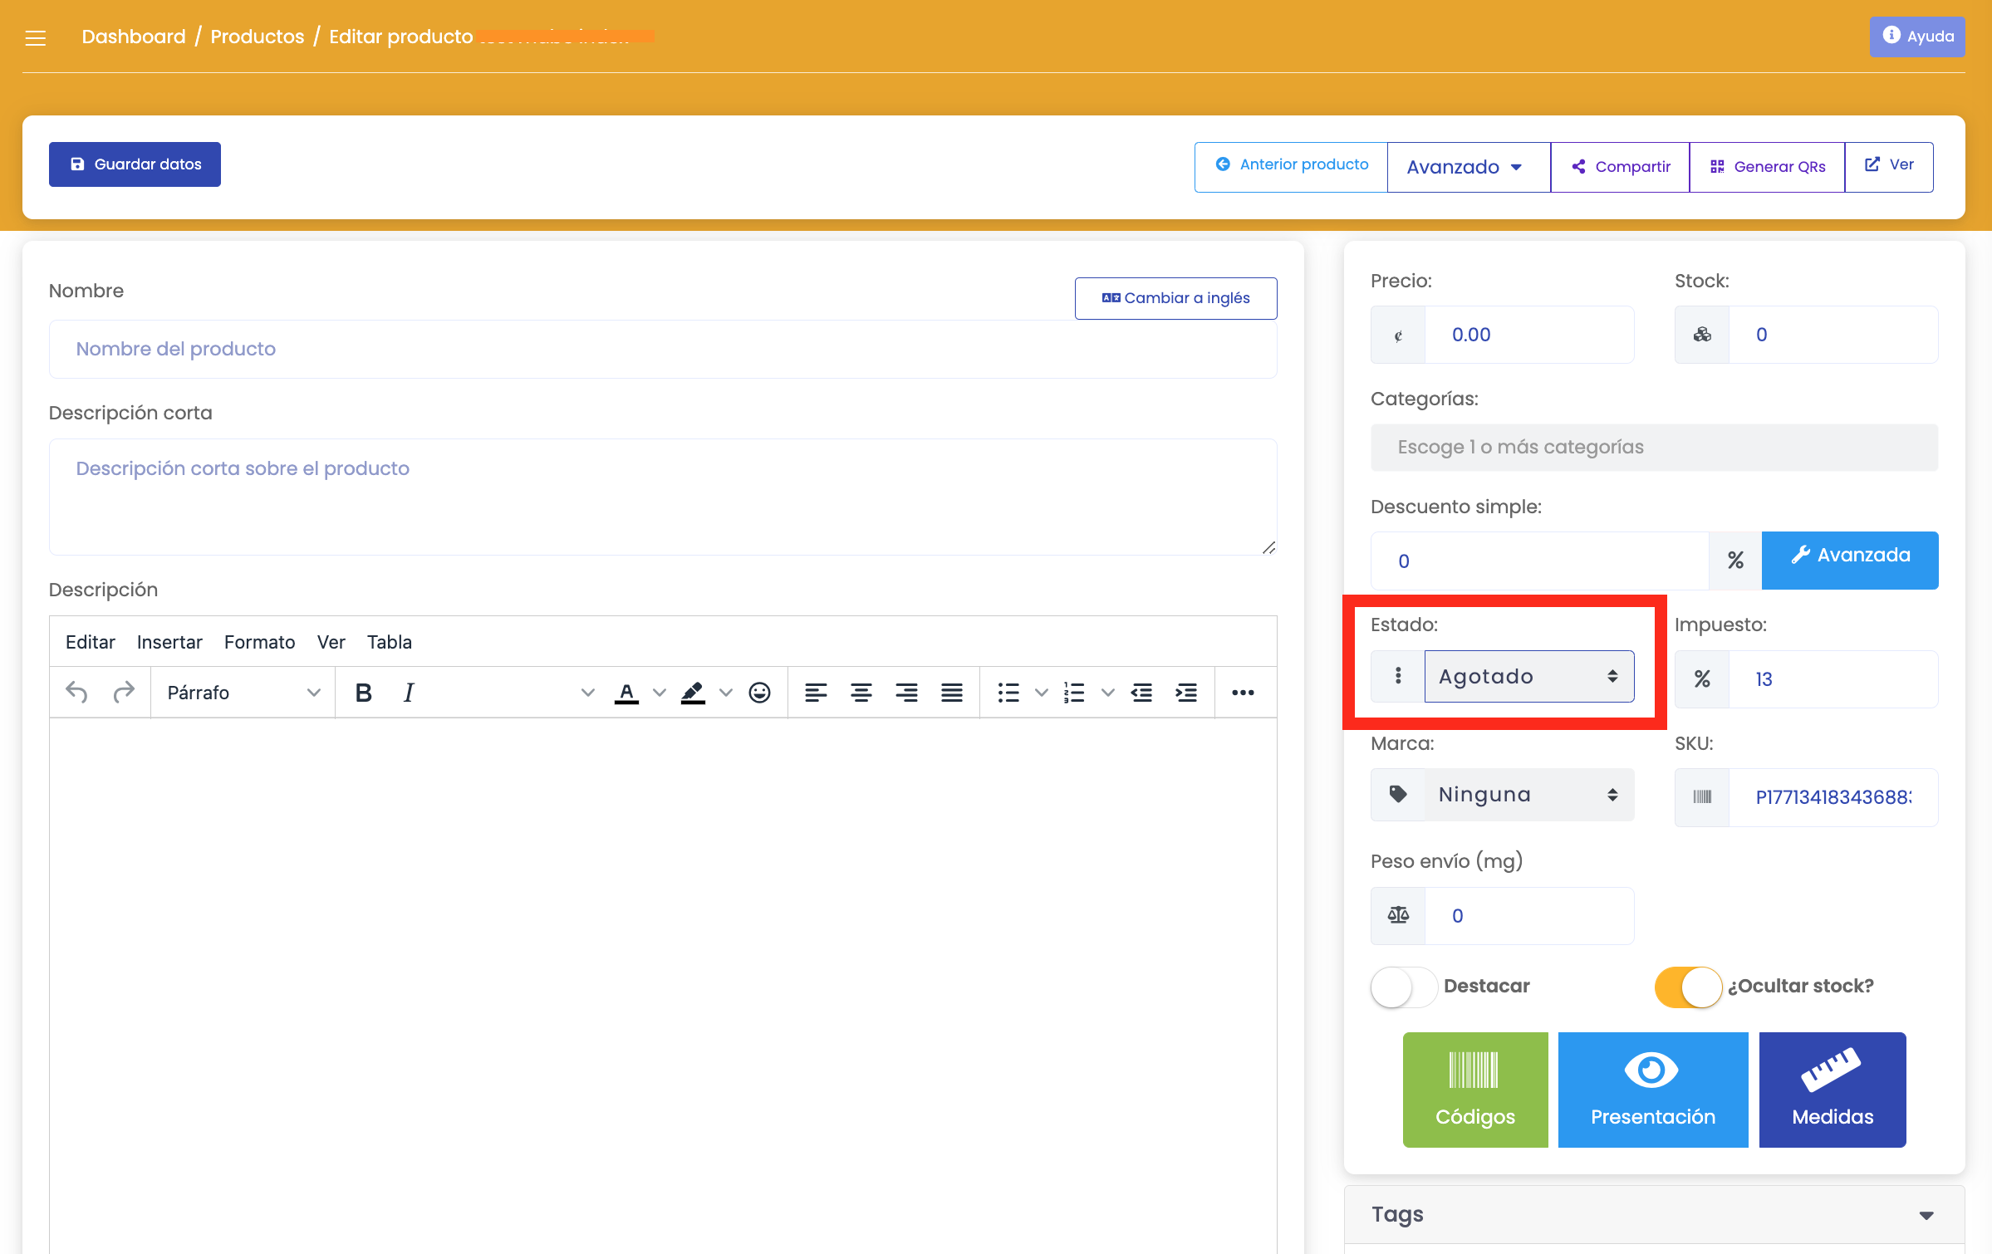Open the hamburger sidebar menu
This screenshot has width=1992, height=1254.
(35, 37)
